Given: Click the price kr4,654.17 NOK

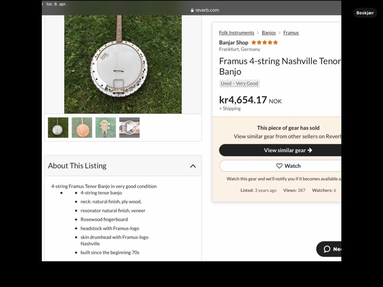Looking at the screenshot, I should coord(251,100).
